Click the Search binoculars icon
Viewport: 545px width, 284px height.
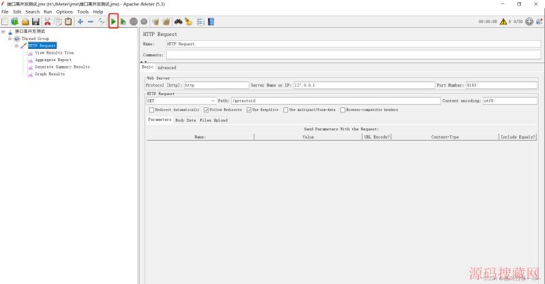click(x=178, y=22)
